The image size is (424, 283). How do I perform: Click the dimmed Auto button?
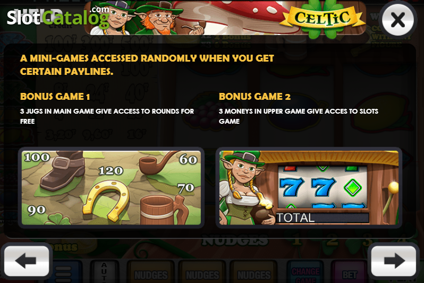104,272
